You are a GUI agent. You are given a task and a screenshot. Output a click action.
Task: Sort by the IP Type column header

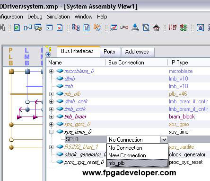(189, 63)
